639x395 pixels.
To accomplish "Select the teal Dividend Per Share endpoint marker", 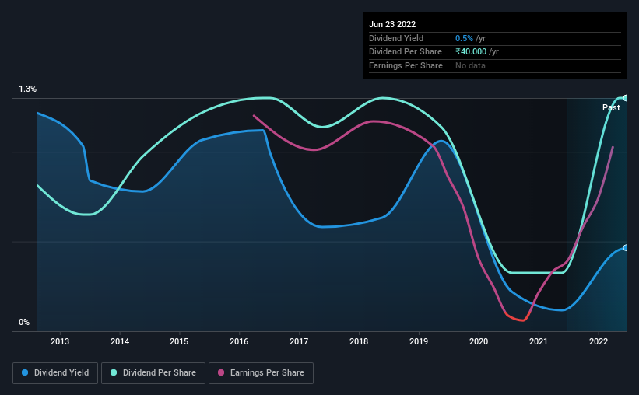I will click(x=626, y=98).
